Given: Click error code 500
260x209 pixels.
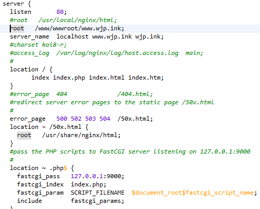Looking at the screenshot, I should coord(62,119).
